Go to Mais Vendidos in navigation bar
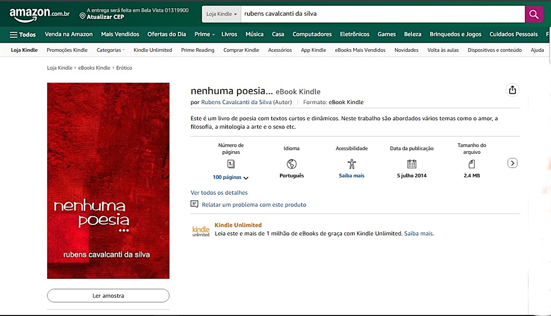 (x=120, y=34)
